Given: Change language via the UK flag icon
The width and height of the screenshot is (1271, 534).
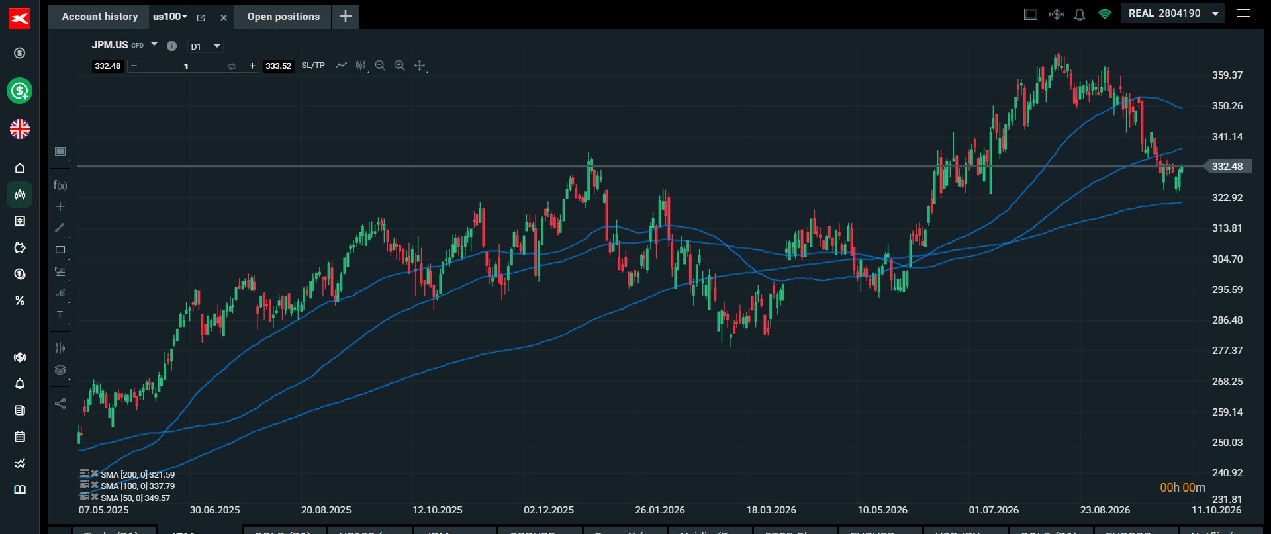Looking at the screenshot, I should tap(20, 129).
